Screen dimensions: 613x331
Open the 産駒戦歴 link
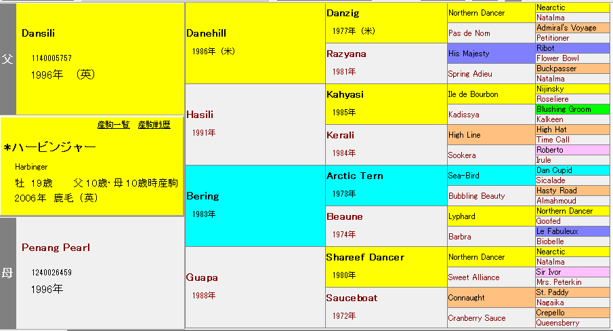click(x=154, y=125)
